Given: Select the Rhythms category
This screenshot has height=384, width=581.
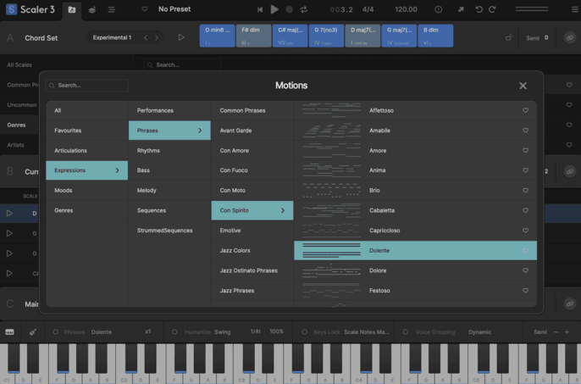Looking at the screenshot, I should click(x=148, y=150).
